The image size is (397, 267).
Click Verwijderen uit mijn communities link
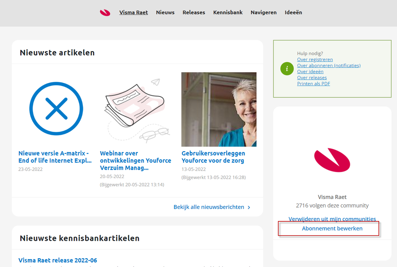[x=332, y=219]
